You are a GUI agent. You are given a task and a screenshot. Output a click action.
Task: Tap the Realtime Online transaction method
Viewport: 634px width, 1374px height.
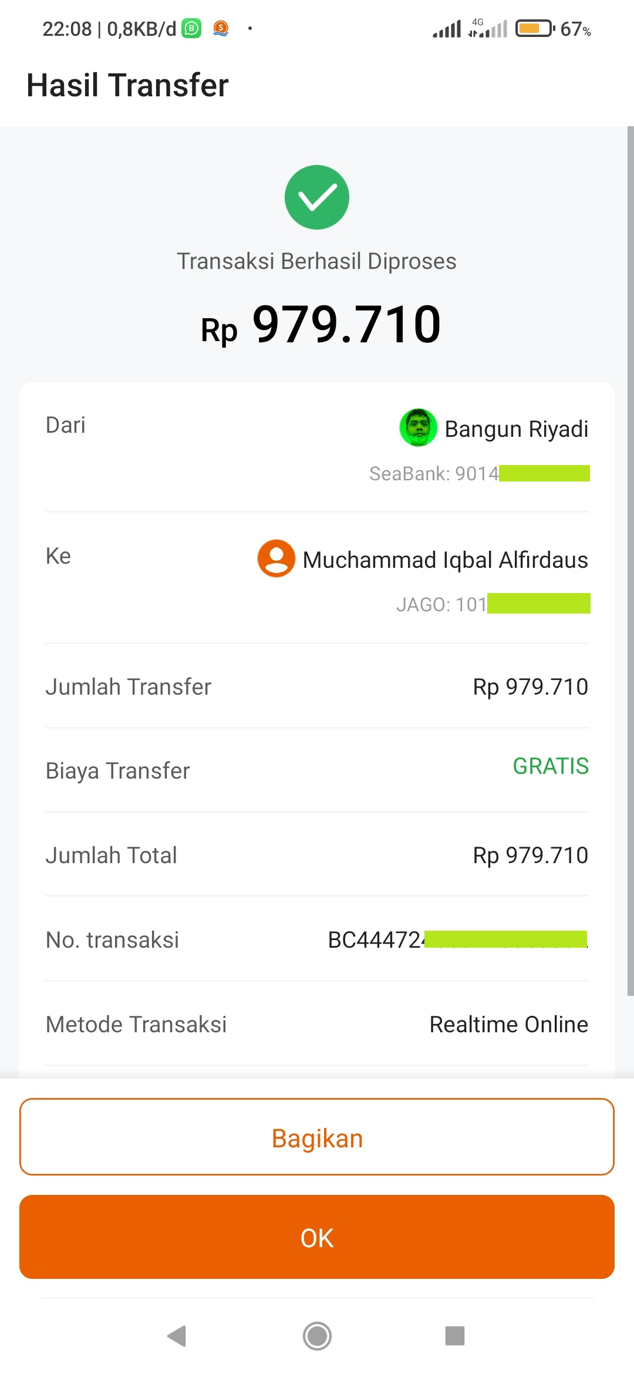tap(508, 1025)
